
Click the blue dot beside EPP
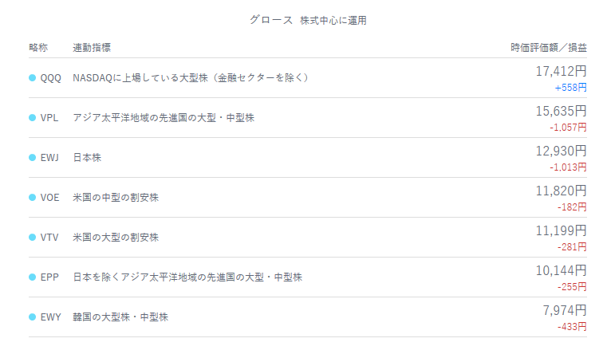pyautogui.click(x=32, y=277)
